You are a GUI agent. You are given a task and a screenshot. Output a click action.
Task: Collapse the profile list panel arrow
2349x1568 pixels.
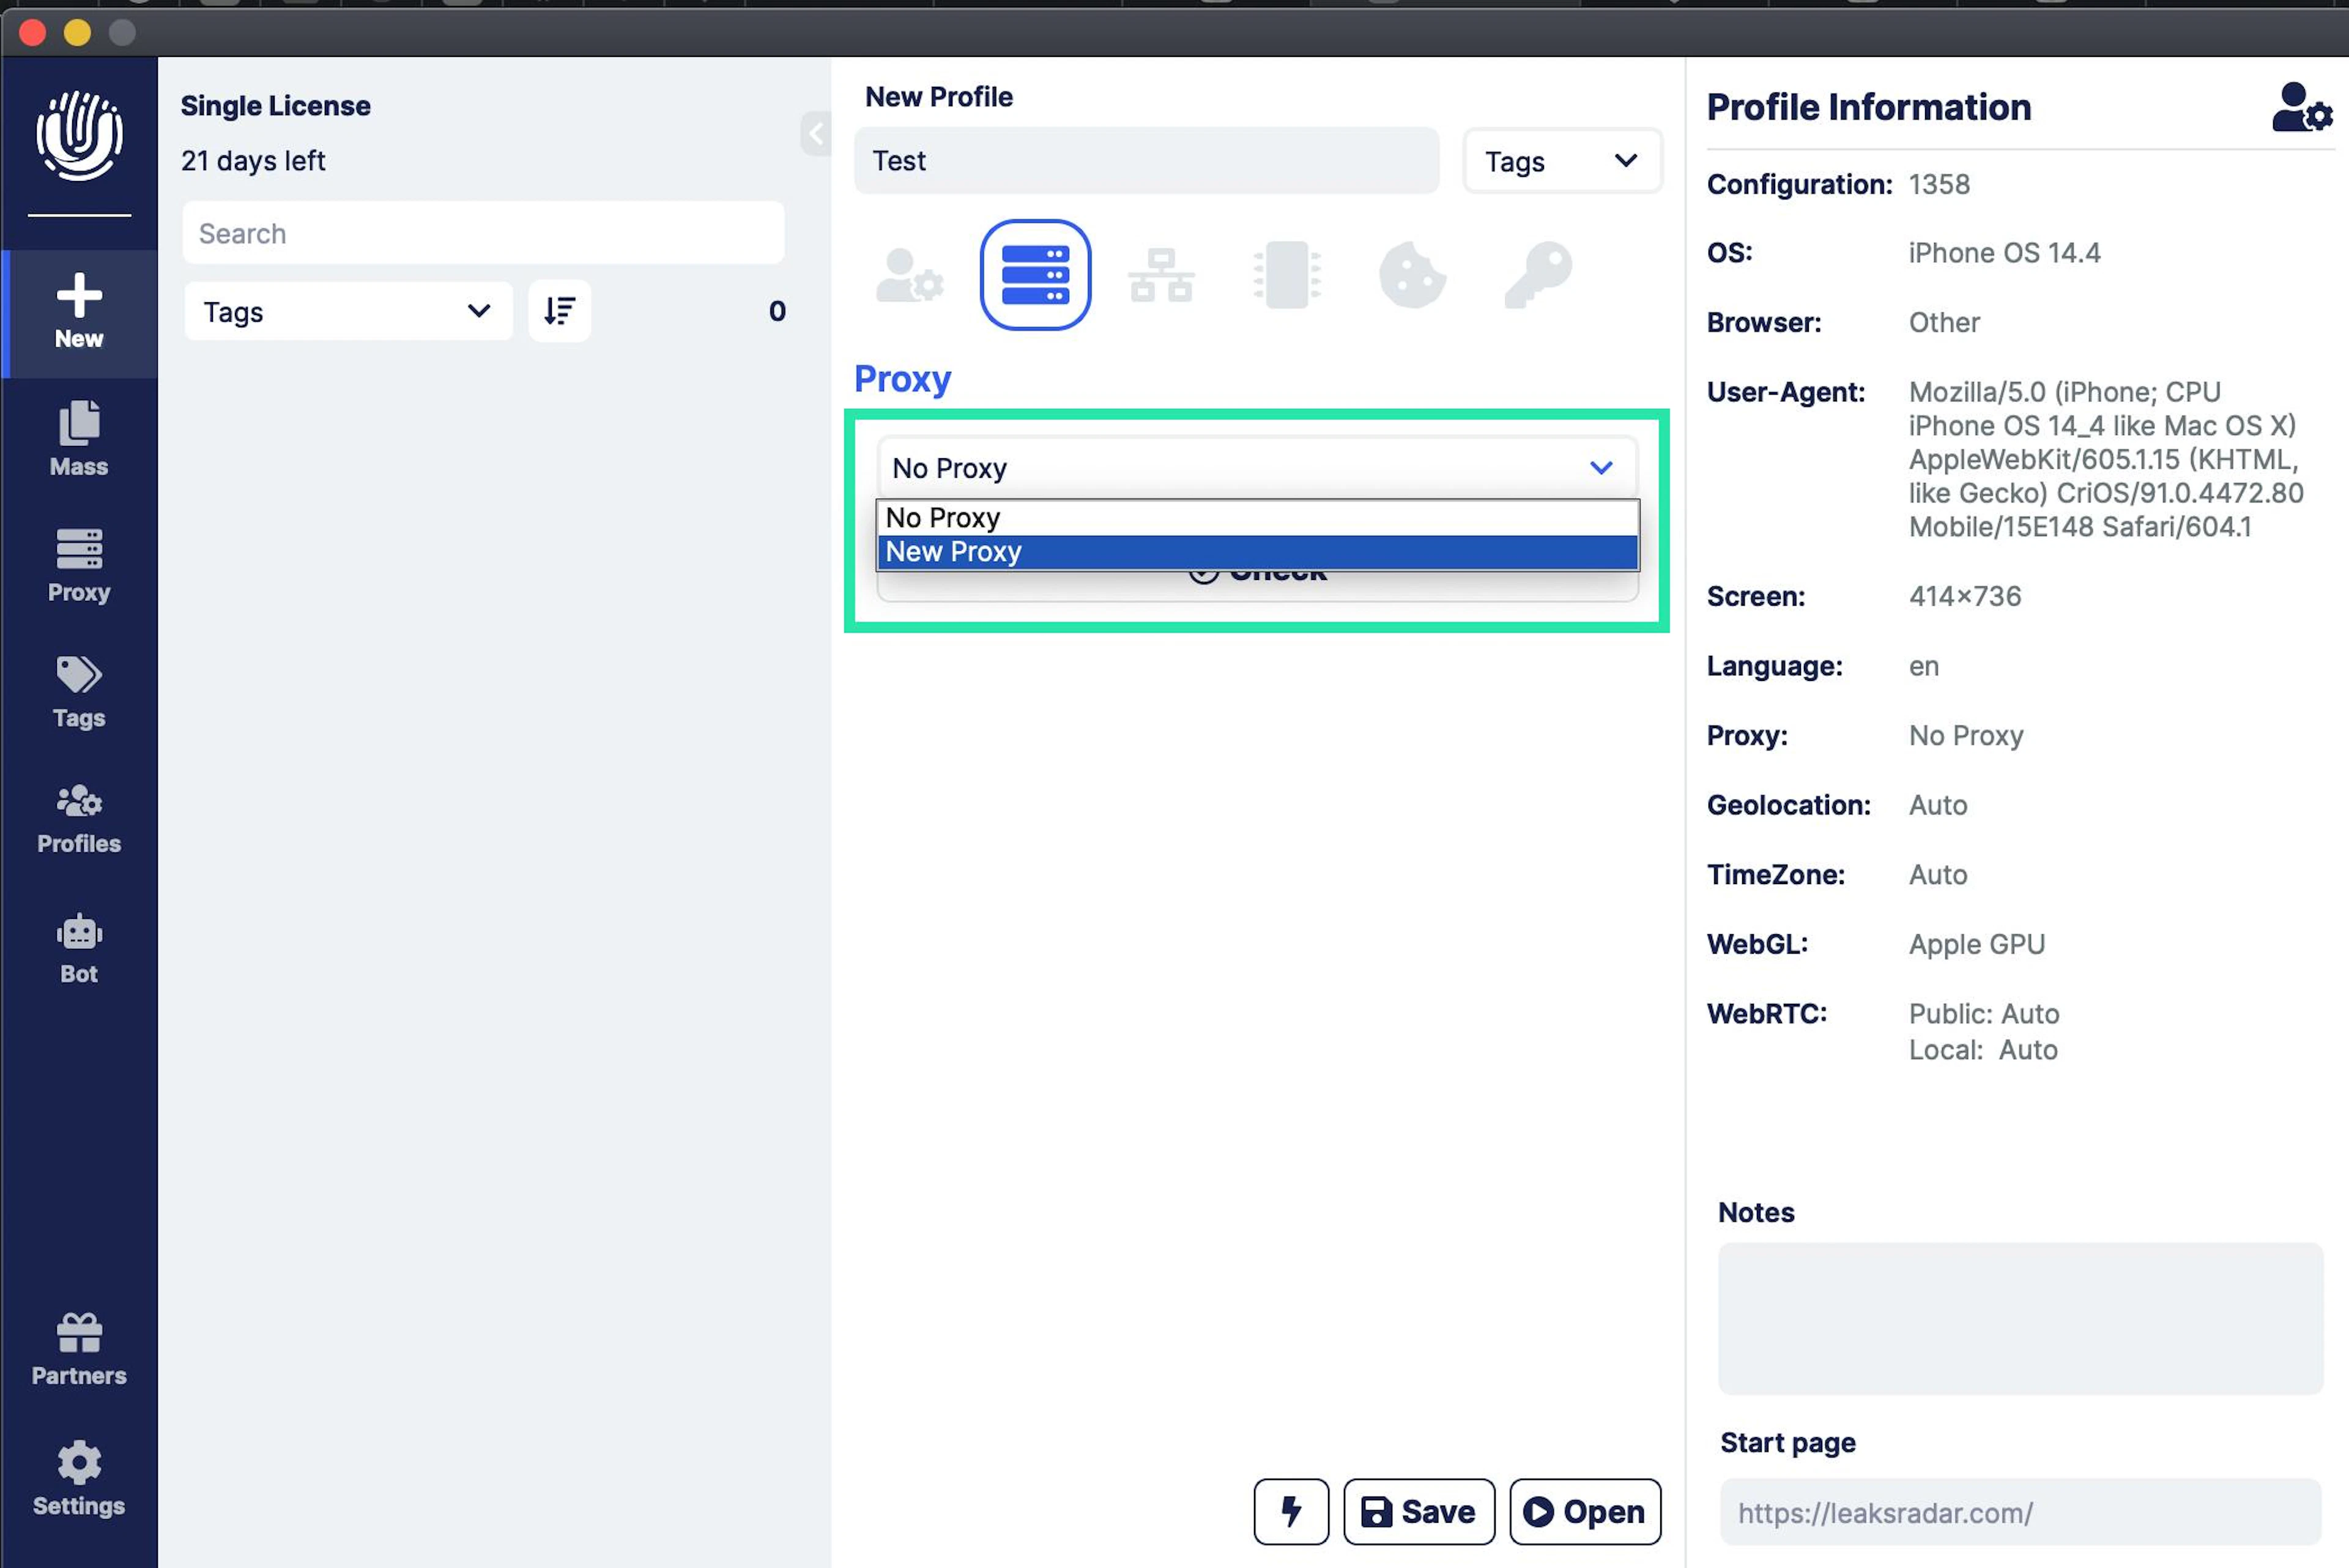[x=816, y=133]
